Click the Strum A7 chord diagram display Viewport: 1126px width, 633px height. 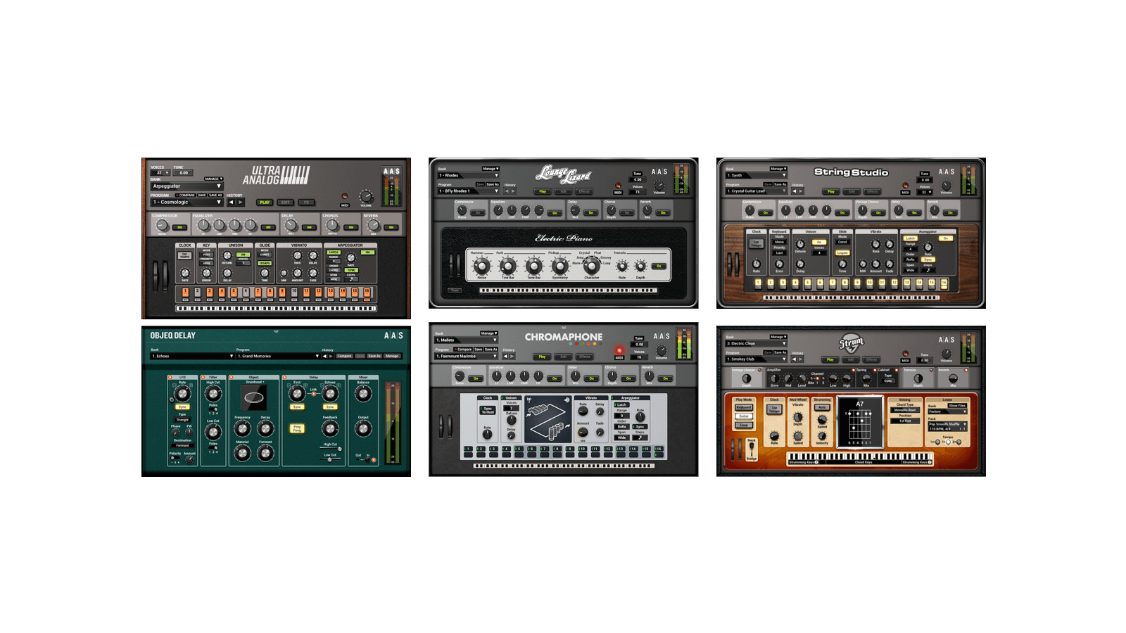[859, 422]
